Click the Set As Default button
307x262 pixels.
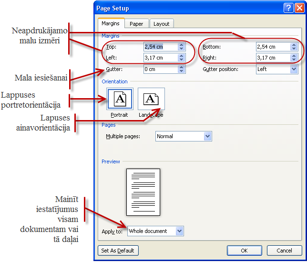tap(118, 251)
